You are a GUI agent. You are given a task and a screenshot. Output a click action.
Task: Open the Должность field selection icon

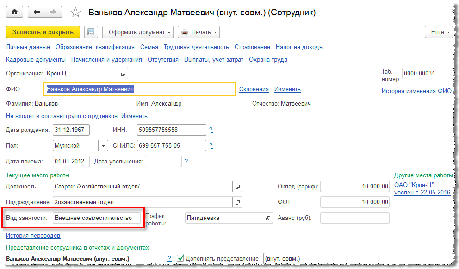[238, 187]
